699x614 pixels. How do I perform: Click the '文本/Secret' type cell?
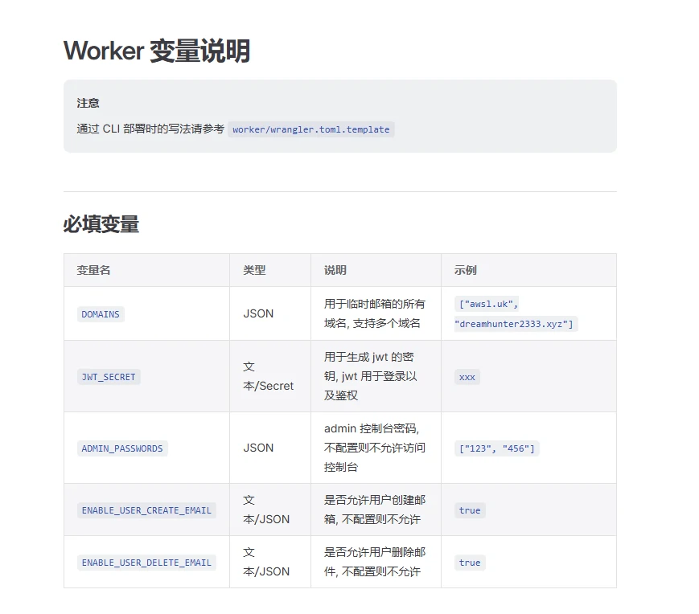[269, 376]
